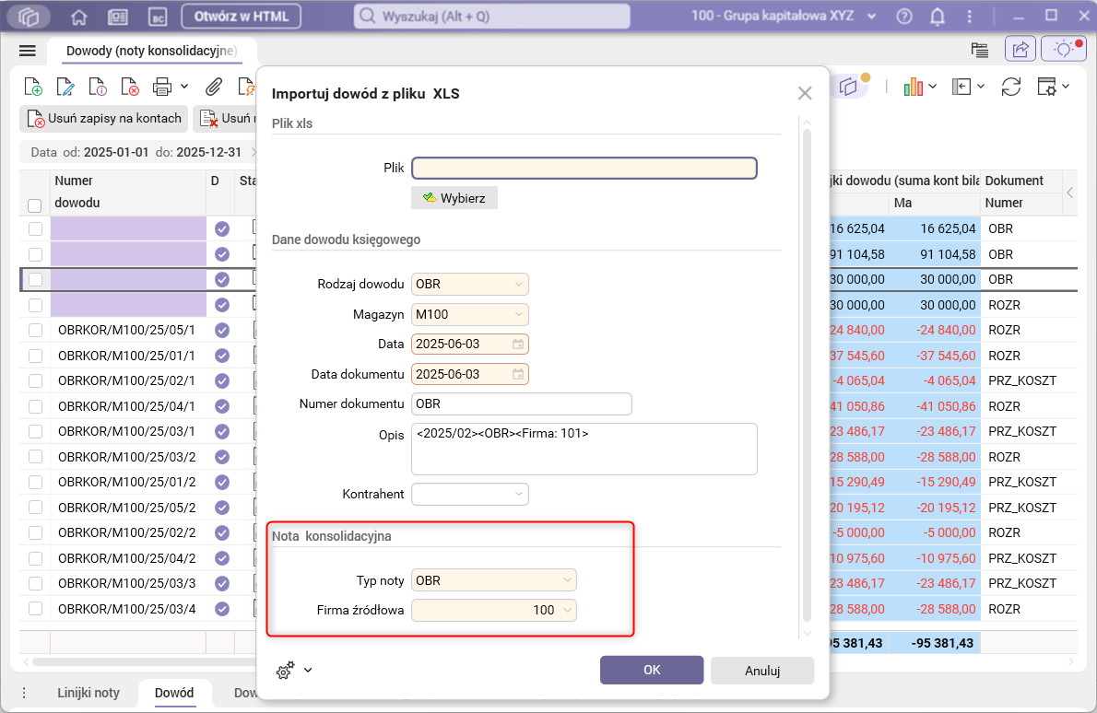
Task: Click the share export arrow button
Action: click(1020, 49)
